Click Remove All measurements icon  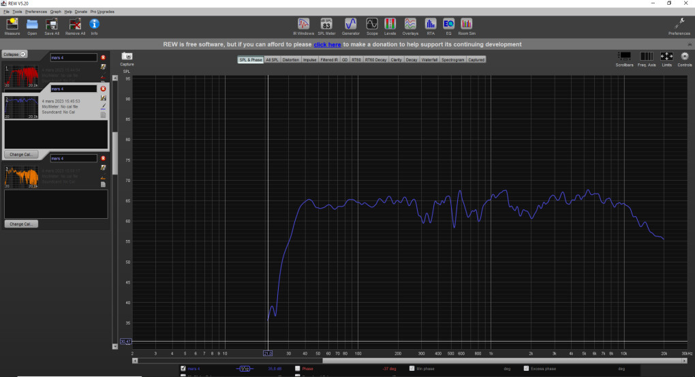pos(75,27)
